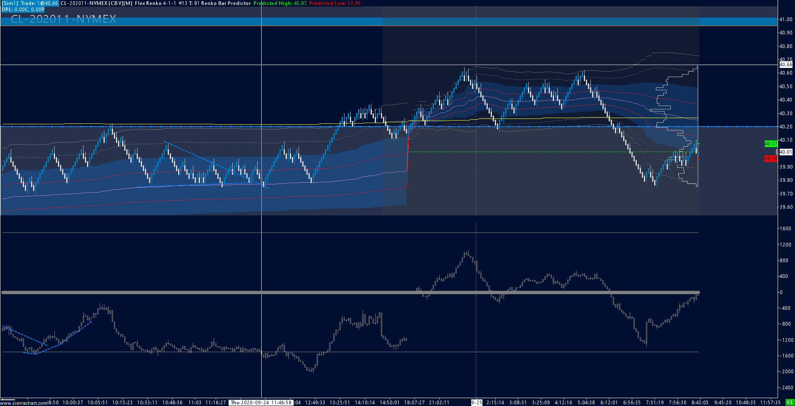Viewport: 795px width, 406px height.
Task: Click the 7:31:19 time axis label
Action: click(655, 403)
